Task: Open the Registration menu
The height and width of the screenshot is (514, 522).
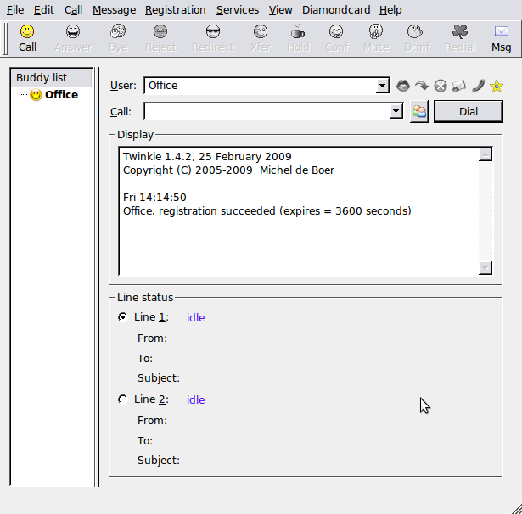Action: [175, 10]
